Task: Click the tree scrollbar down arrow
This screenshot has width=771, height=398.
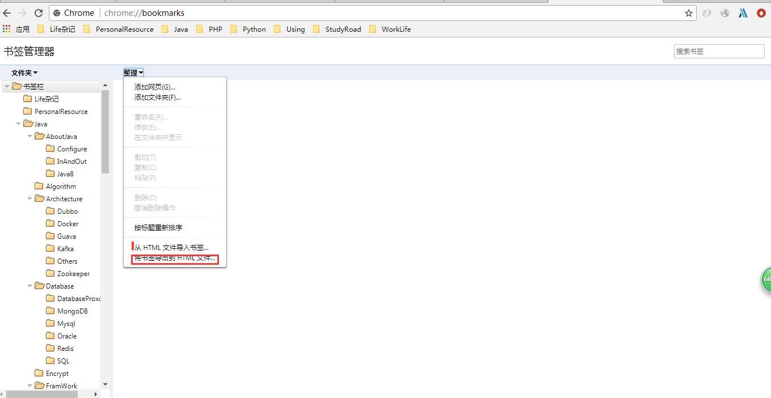Action: 105,385
